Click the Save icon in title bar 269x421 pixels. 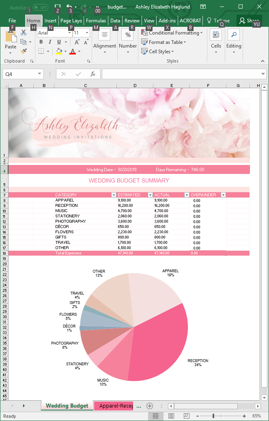click(x=57, y=7)
